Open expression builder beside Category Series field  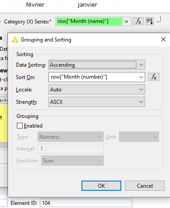138,21
